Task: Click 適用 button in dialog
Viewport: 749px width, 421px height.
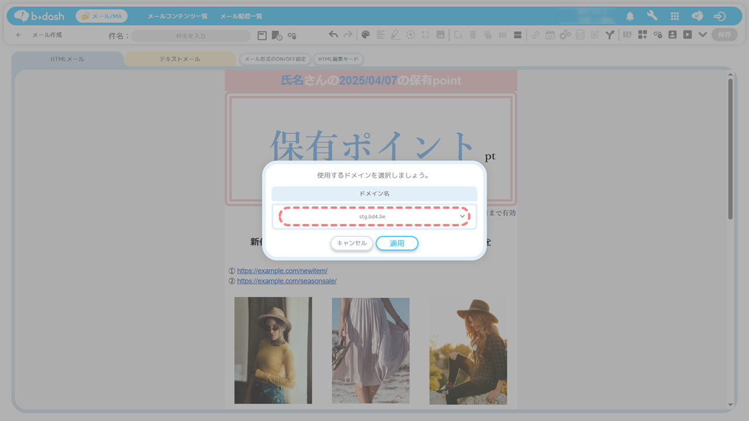Action: 397,243
